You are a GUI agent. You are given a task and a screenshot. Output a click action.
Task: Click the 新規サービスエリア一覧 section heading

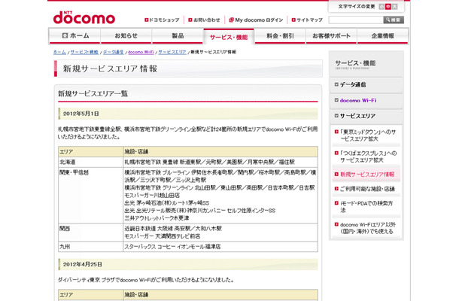(93, 94)
